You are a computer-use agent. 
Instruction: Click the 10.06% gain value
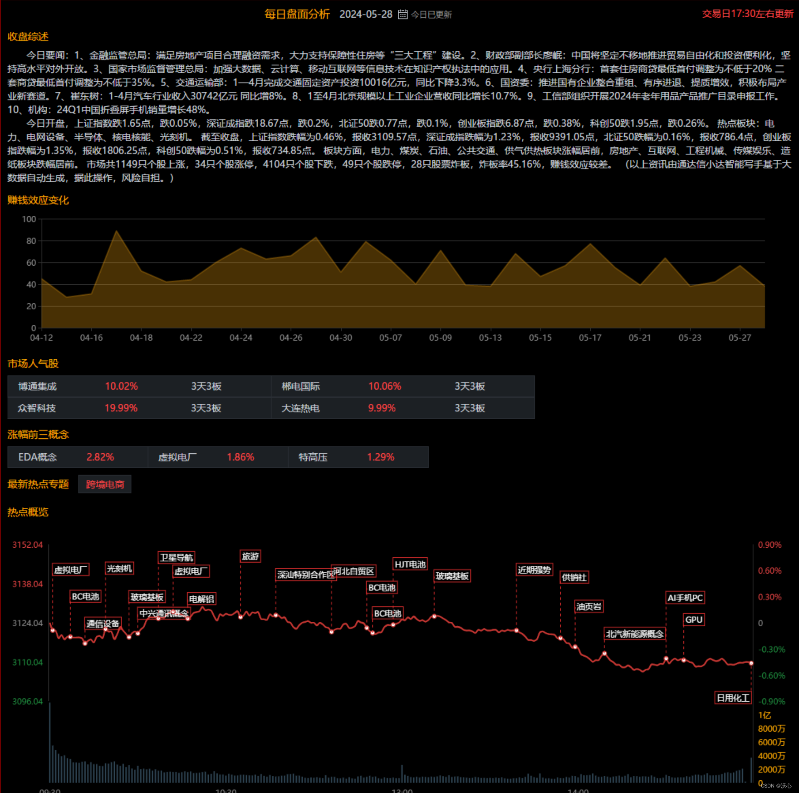pos(384,387)
